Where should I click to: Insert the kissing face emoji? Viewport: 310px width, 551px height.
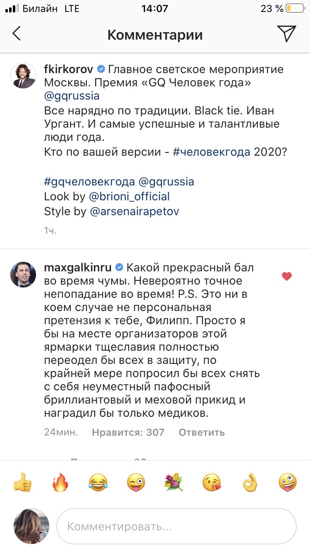(x=212, y=482)
